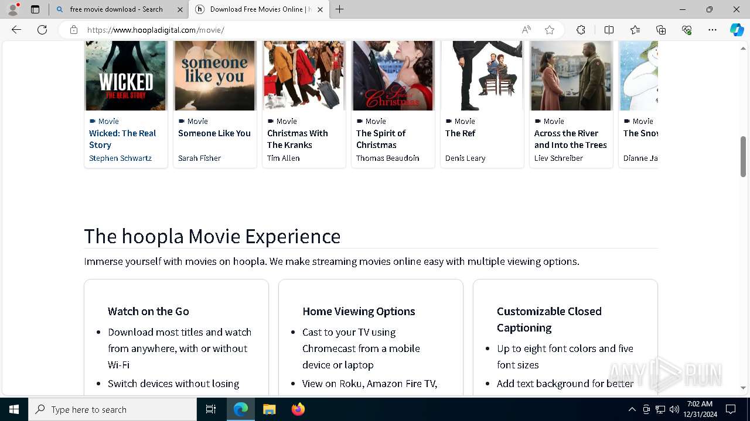Click 'Home Viewing Options' heading
Viewport: 750px width, 421px height.
click(359, 312)
